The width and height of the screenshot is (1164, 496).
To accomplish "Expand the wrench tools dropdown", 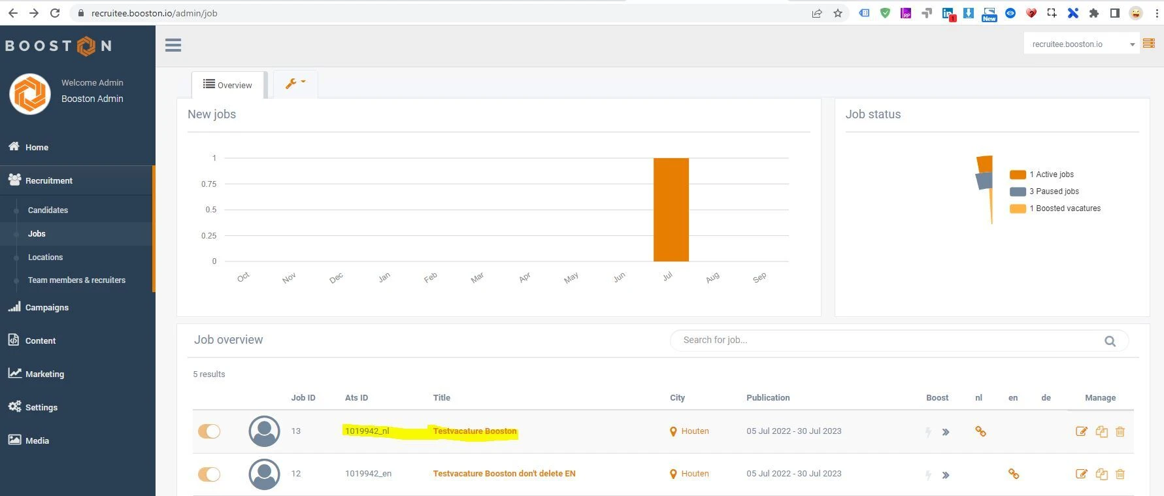I will tap(295, 84).
